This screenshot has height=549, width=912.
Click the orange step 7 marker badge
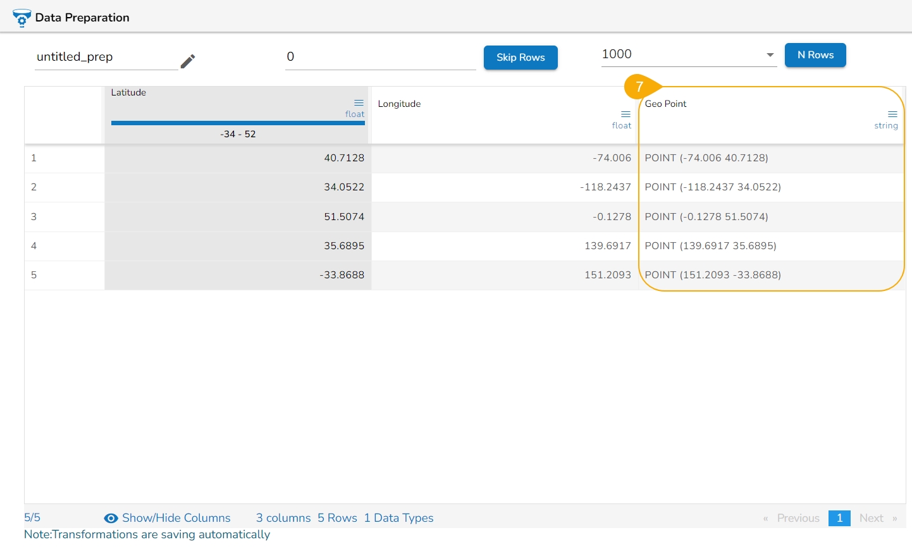click(x=639, y=87)
